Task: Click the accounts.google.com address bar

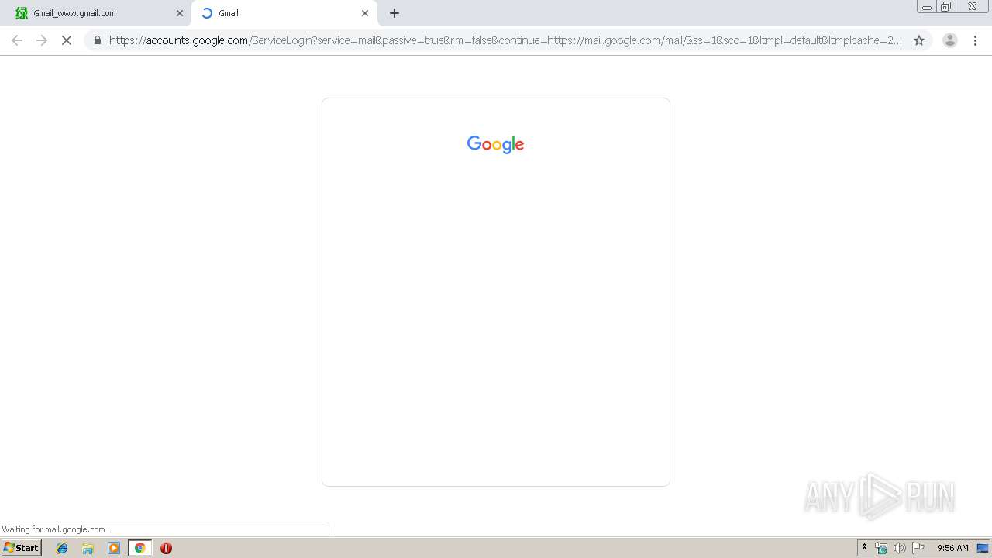Action: click(x=505, y=40)
